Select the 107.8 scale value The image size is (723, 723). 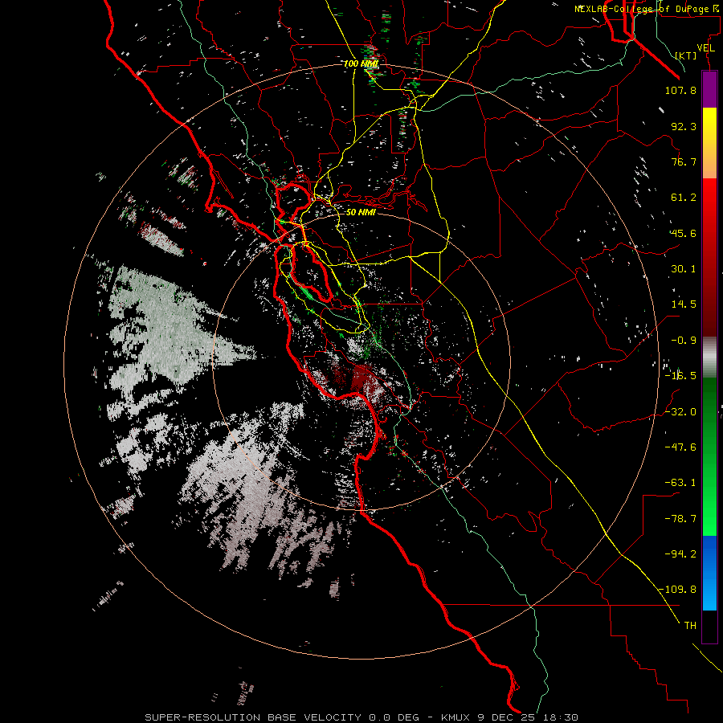click(x=680, y=90)
